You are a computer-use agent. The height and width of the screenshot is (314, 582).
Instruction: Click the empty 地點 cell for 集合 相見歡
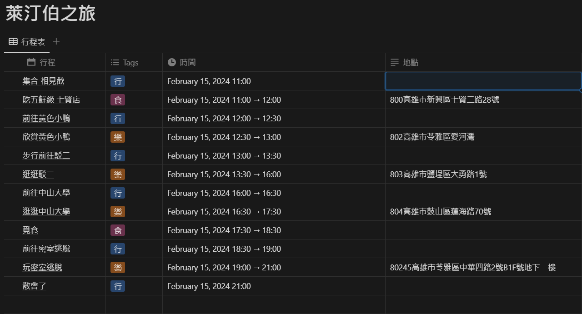[x=483, y=81]
